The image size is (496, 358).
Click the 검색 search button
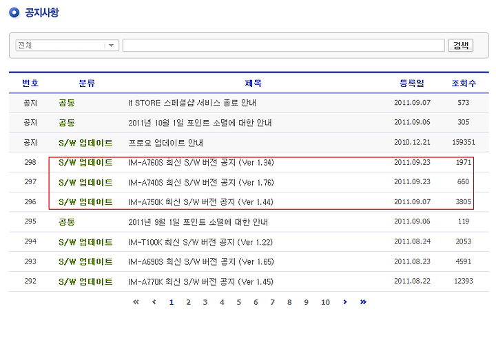point(460,46)
